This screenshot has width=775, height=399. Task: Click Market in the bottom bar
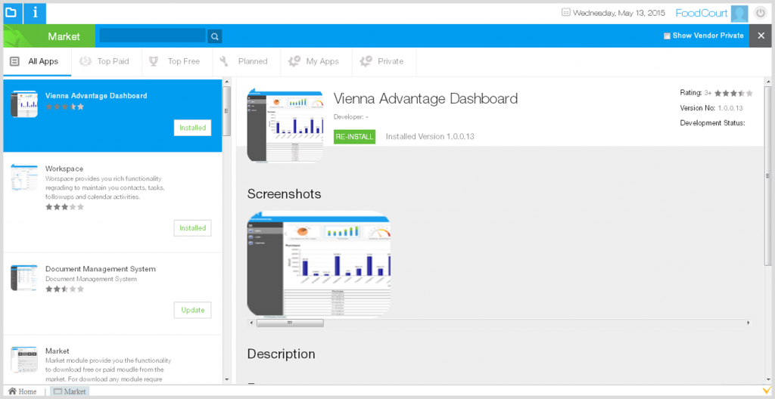tap(70, 391)
